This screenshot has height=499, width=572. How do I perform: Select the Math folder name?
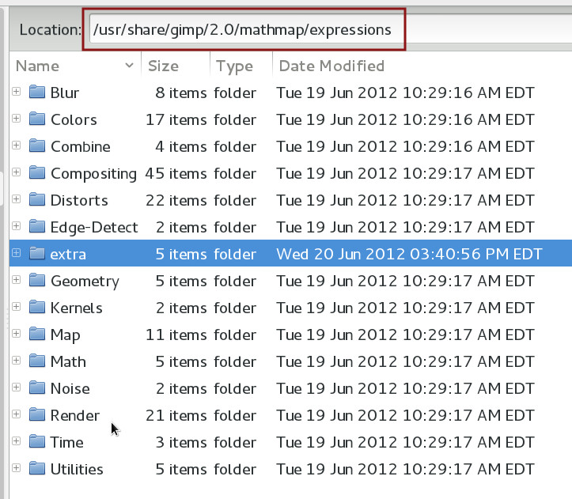pos(68,361)
